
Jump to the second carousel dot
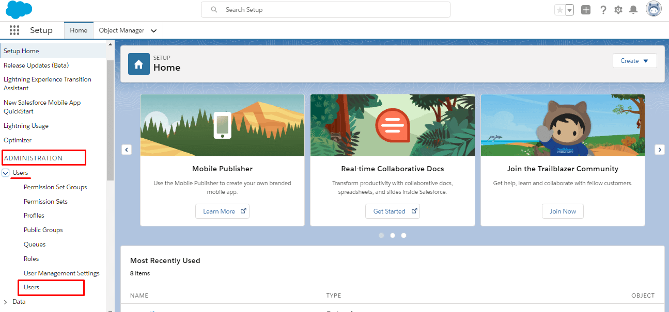click(x=393, y=235)
